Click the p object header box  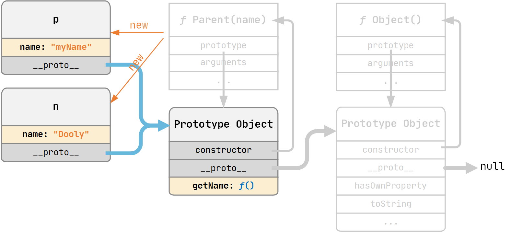[56, 20]
